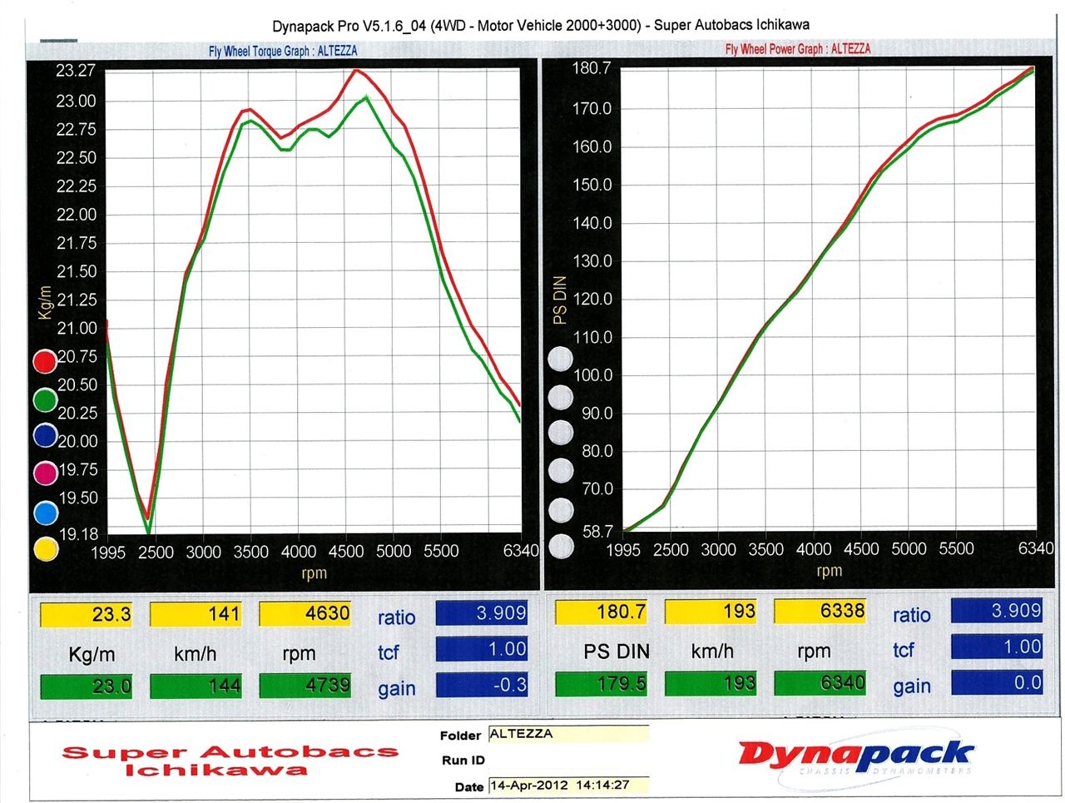Click the green rpm value 6340
Screen dimensions: 1065x803
(820, 683)
